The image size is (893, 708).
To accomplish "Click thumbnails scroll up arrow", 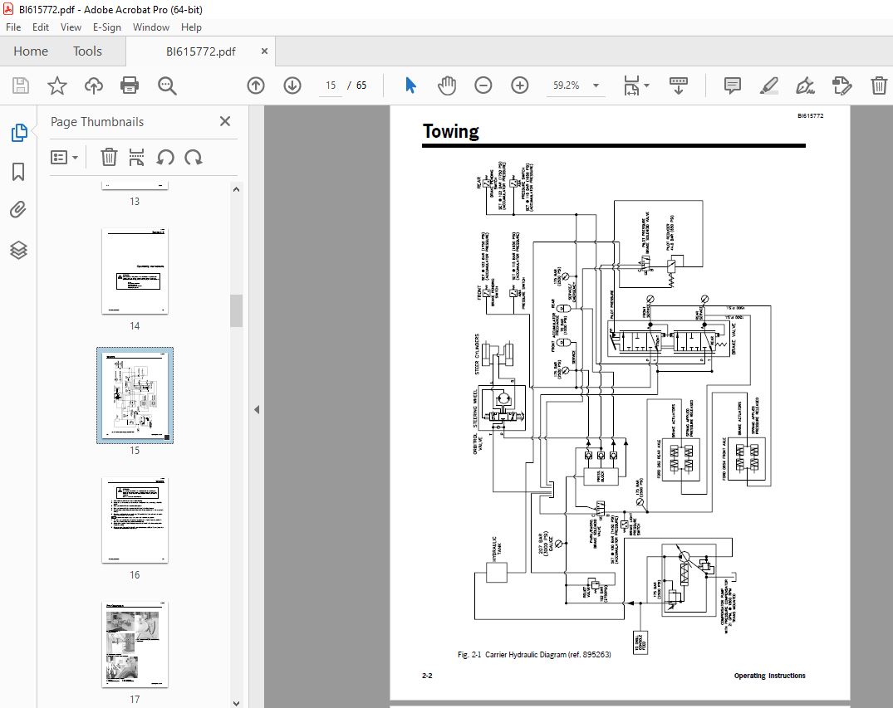I will tap(237, 189).
